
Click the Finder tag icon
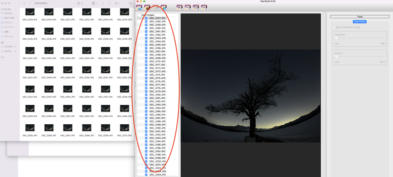point(109,3)
